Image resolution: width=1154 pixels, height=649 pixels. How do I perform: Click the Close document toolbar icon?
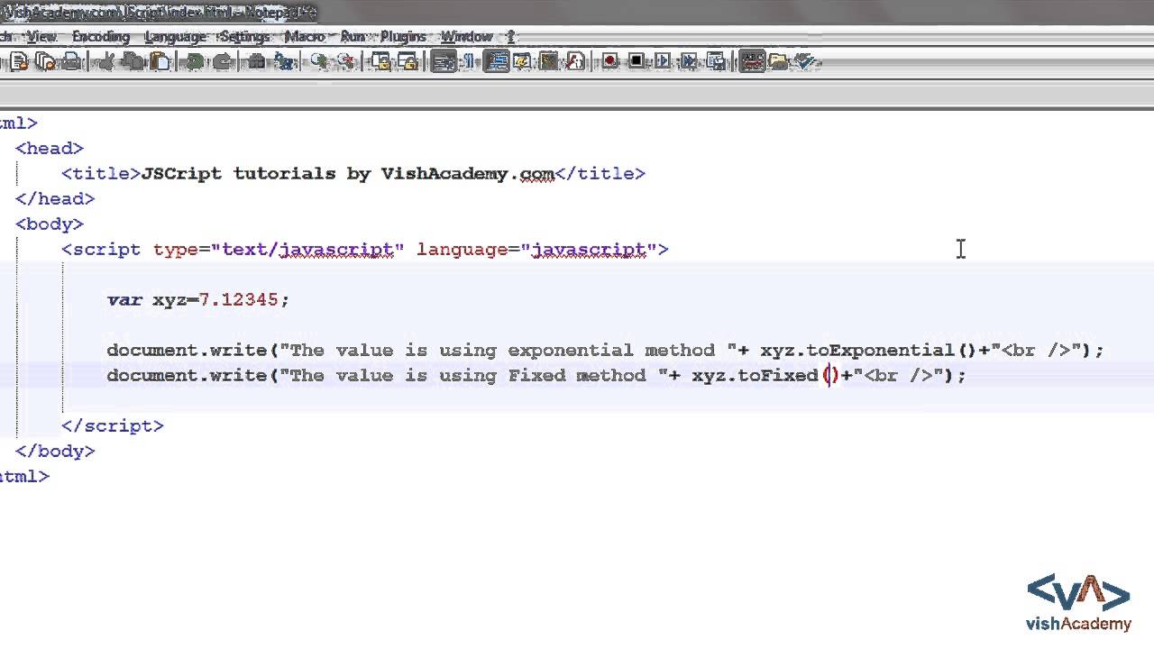coord(19,61)
